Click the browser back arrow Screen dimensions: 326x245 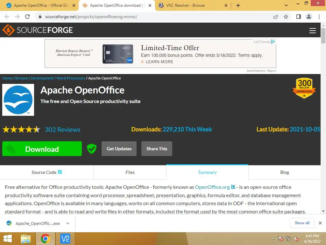click(x=7, y=17)
